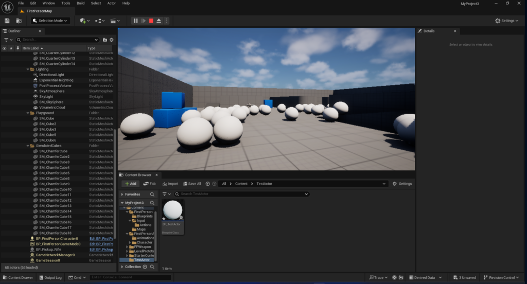Screen dimensions: 527x284
Task: Pause the running simulation
Action: [x=136, y=21]
